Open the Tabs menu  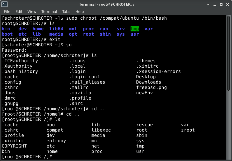pyautogui.click(x=66, y=12)
